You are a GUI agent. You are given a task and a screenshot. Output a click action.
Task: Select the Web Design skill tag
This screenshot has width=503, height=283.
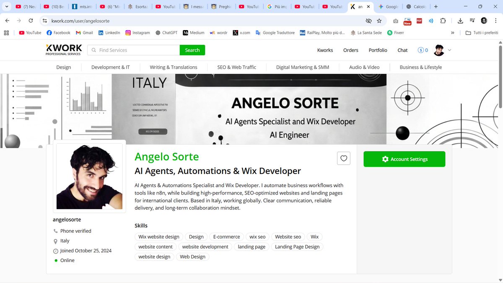pos(192,257)
